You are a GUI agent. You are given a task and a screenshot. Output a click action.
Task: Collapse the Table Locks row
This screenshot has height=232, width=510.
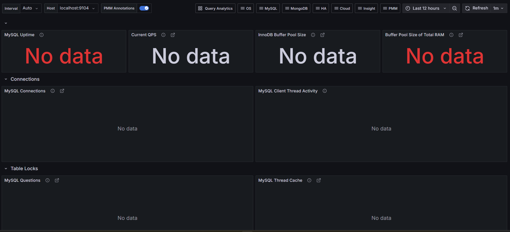tap(6, 169)
